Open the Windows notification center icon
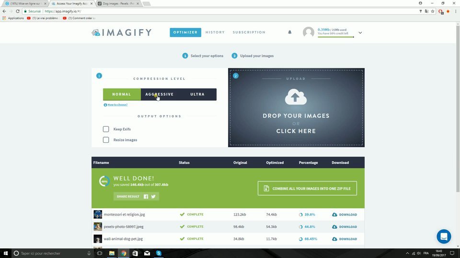This screenshot has height=258, width=460. 452,253
